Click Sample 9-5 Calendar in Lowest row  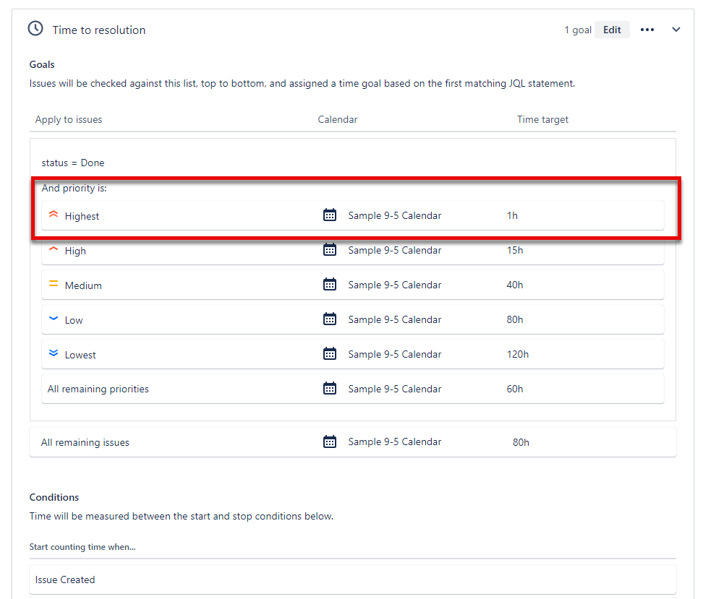pyautogui.click(x=395, y=354)
